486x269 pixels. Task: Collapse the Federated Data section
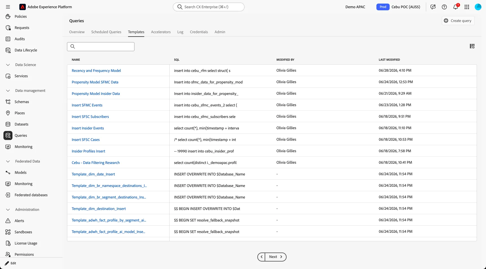8,161
